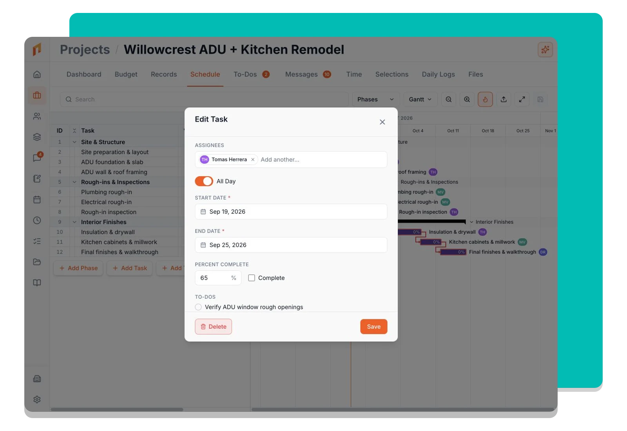The image size is (627, 431).
Task: Mark Verify ADU window rough openings done
Action: (x=198, y=307)
